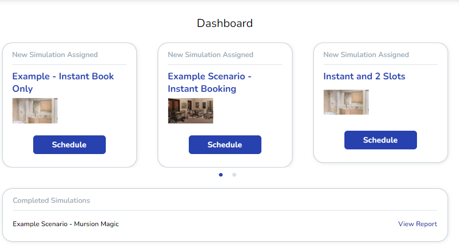
Task: Click New Simulation Assigned above Instant Book Only
Action: [55, 54]
